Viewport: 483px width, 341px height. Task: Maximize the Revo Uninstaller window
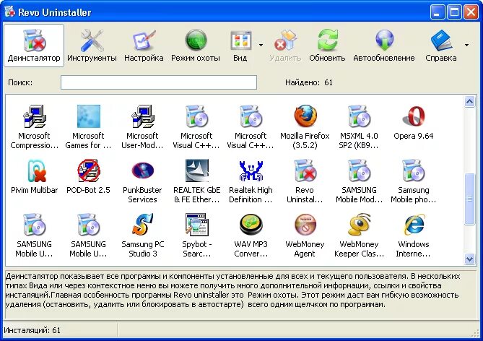pyautogui.click(x=454, y=12)
